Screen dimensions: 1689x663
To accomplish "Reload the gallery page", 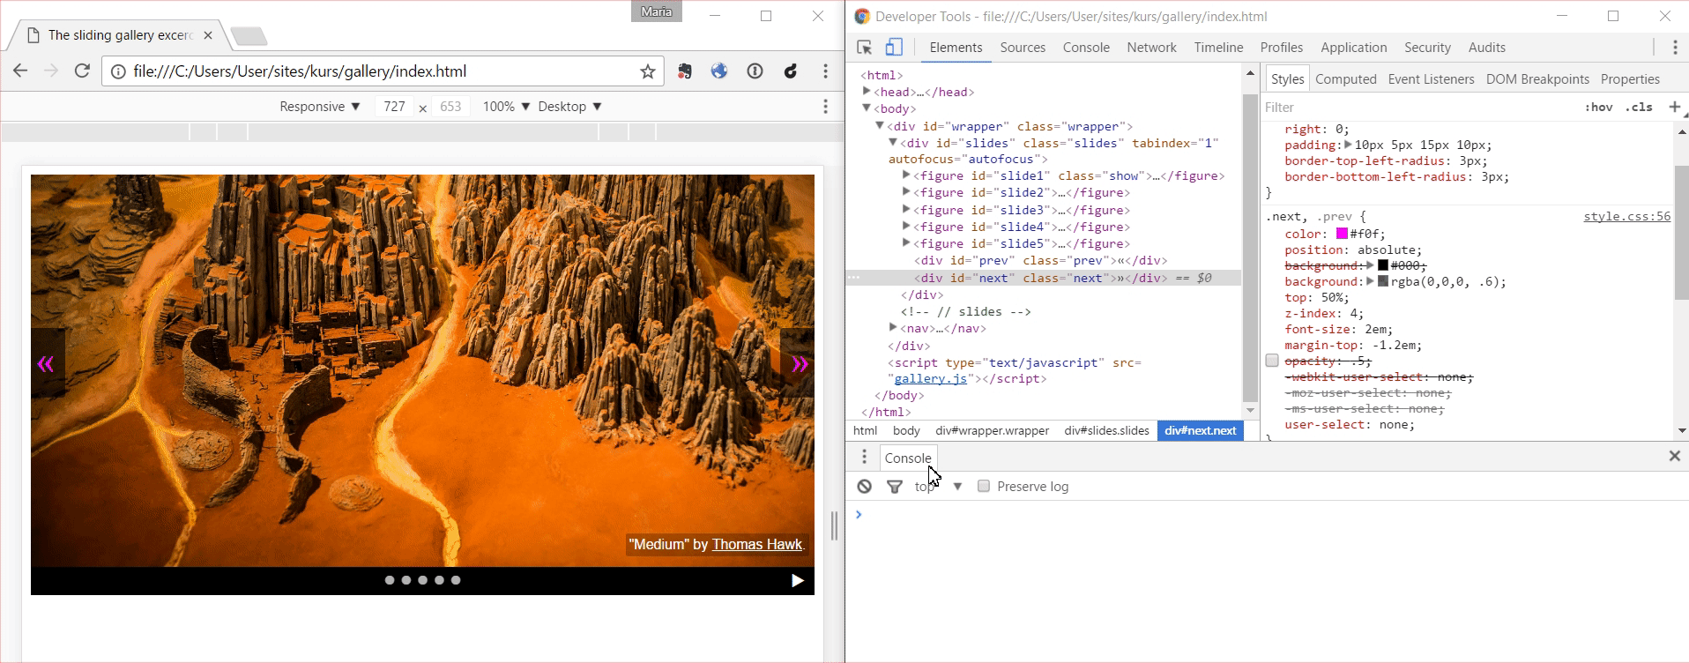I will click(82, 71).
